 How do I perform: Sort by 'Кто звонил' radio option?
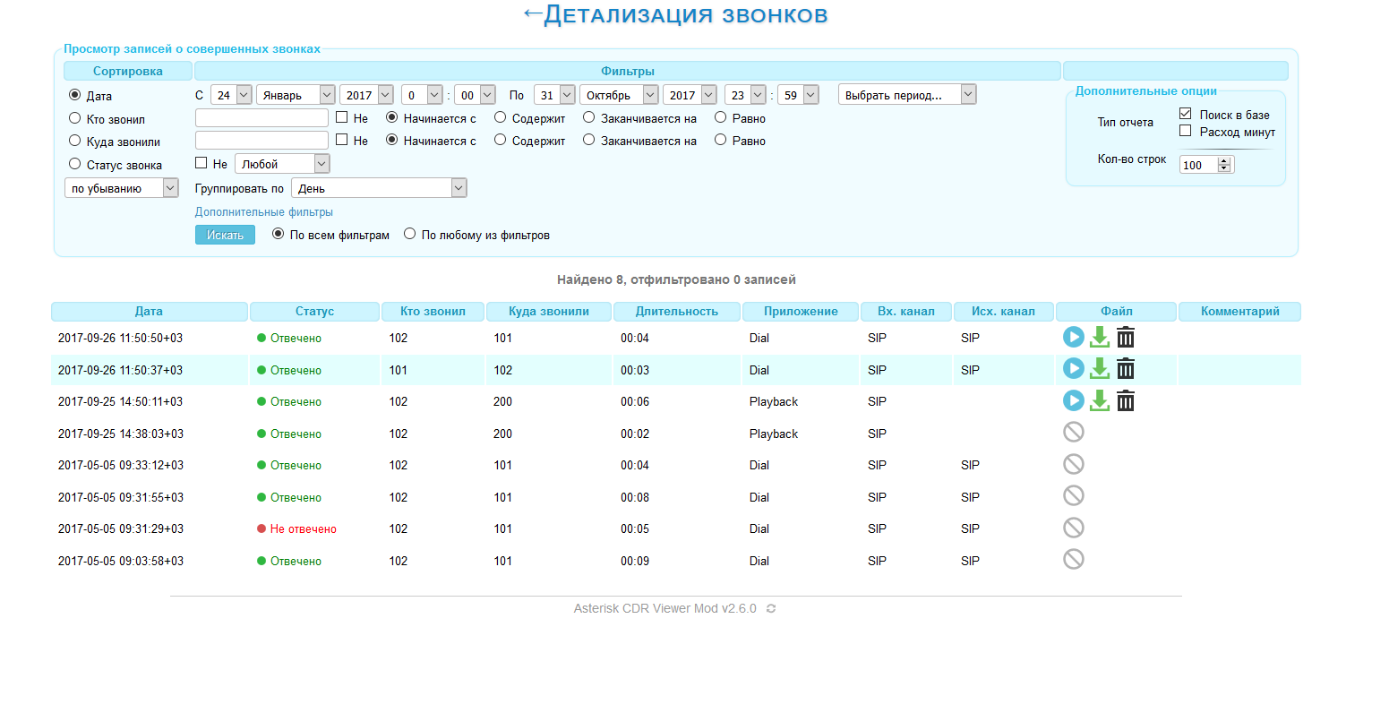click(x=75, y=118)
